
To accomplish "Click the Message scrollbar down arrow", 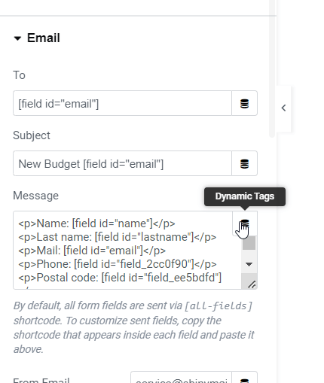I will click(249, 264).
